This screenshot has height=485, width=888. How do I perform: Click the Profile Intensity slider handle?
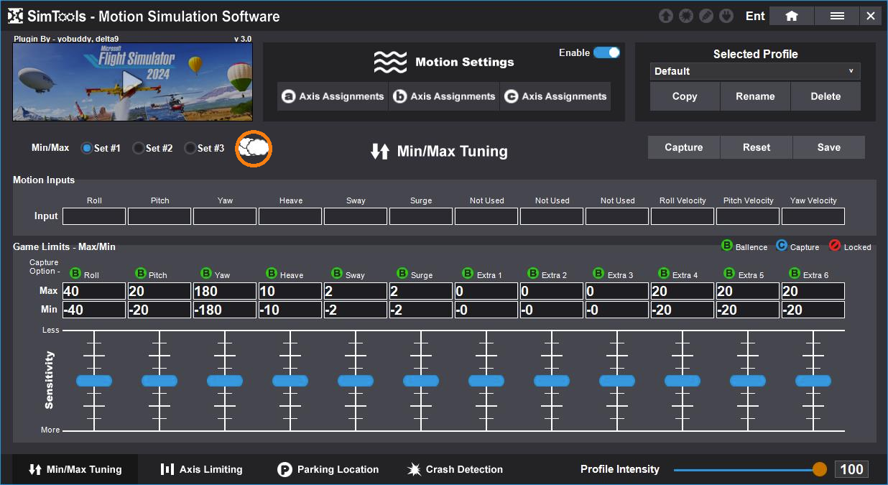click(819, 469)
